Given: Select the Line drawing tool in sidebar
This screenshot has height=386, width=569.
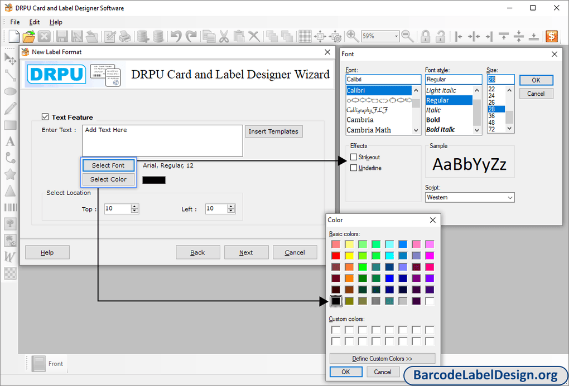Looking at the screenshot, I should pyautogui.click(x=10, y=75).
